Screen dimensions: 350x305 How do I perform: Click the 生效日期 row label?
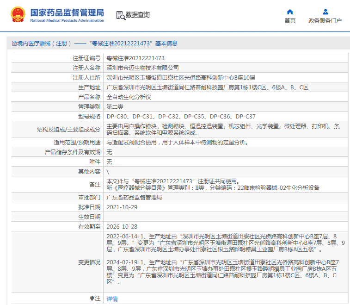[89, 217]
